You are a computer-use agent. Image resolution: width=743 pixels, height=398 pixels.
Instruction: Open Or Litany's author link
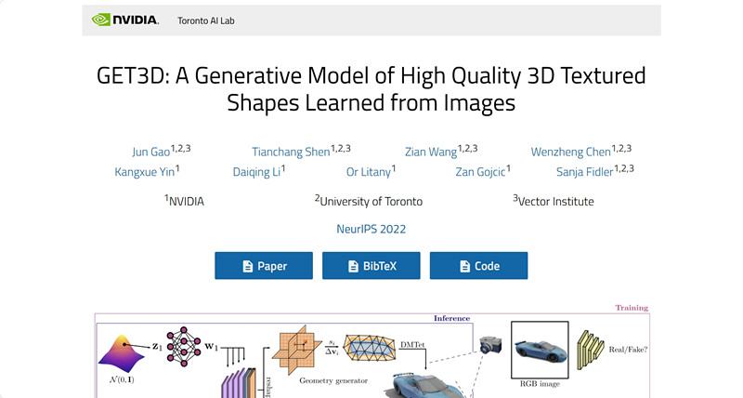tap(371, 171)
